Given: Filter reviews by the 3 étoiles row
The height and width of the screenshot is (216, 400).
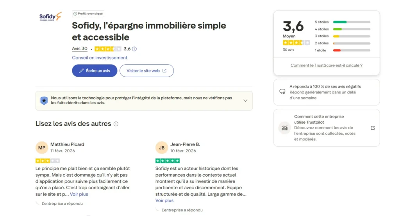Looking at the screenshot, I should [342, 36].
